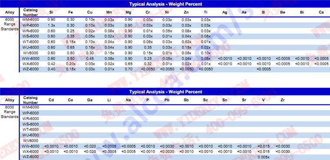Click the Cd column header in lower table
The width and height of the screenshot is (330, 160).
click(x=51, y=100)
